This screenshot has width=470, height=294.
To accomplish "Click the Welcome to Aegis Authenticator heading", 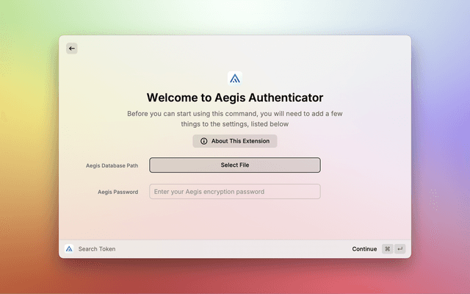I will click(x=235, y=97).
